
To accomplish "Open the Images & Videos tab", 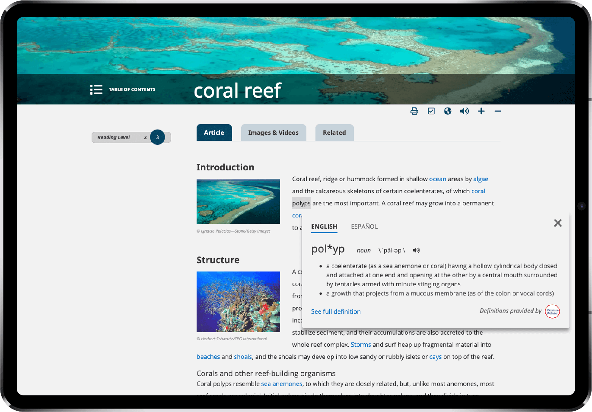I will point(274,133).
